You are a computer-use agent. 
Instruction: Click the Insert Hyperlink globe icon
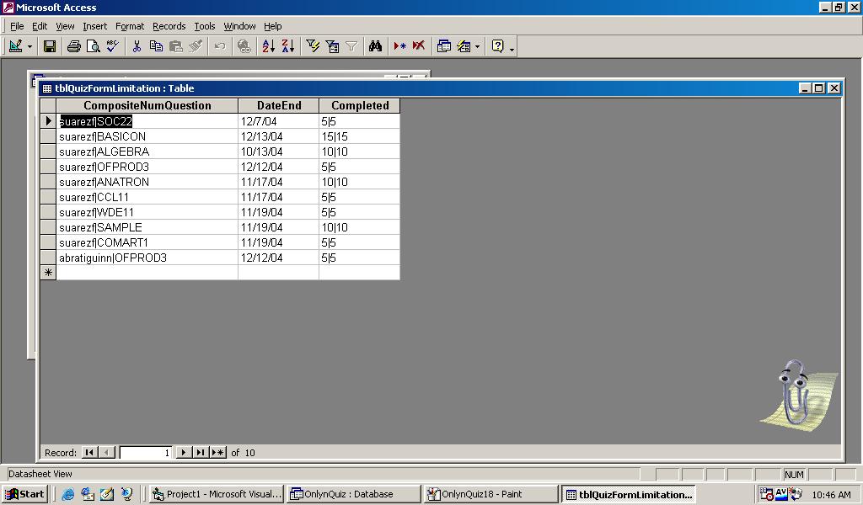[x=244, y=46]
